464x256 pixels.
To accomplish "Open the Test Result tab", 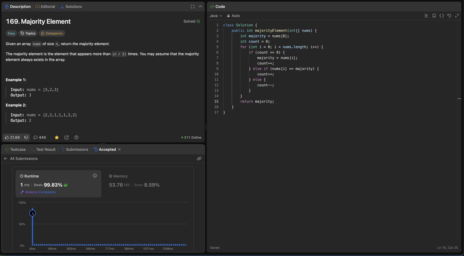I will pos(43,149).
